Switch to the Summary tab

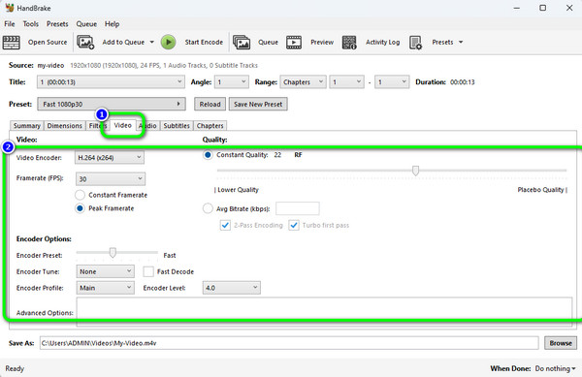(x=27, y=126)
